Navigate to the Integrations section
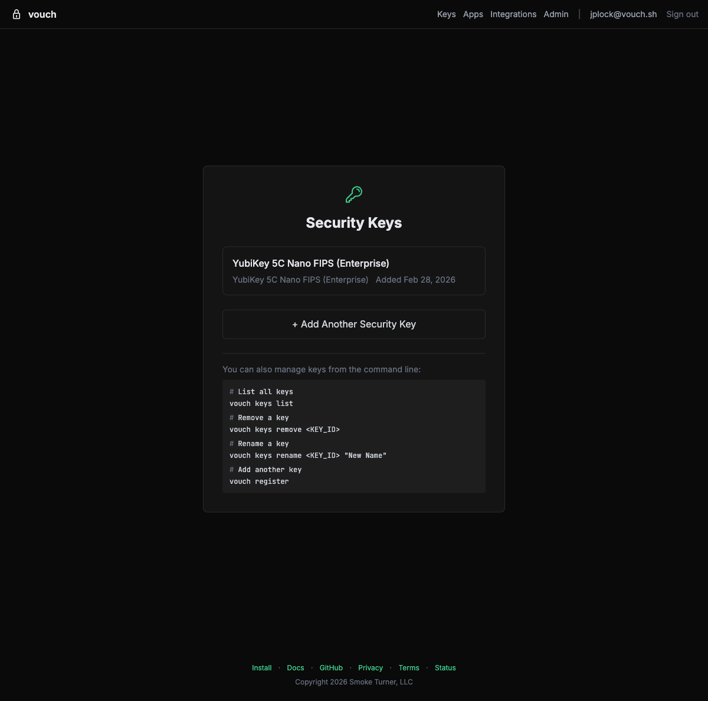This screenshot has width=708, height=701. pyautogui.click(x=513, y=14)
